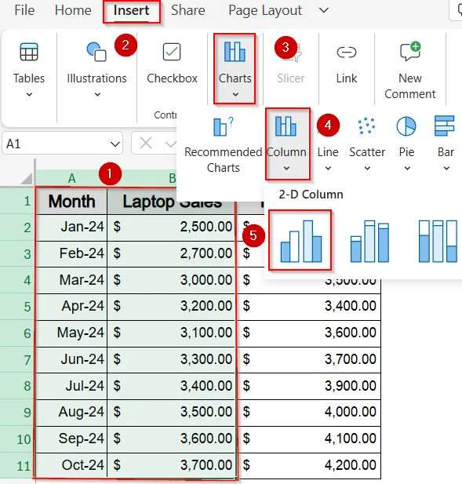
Task: Expand the Pie chart dropdown arrow
Action: click(x=407, y=168)
